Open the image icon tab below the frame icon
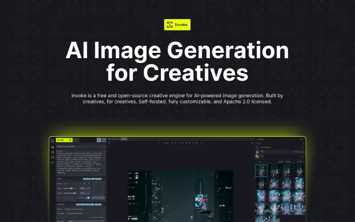This screenshot has width=355, height=222. coord(52,157)
